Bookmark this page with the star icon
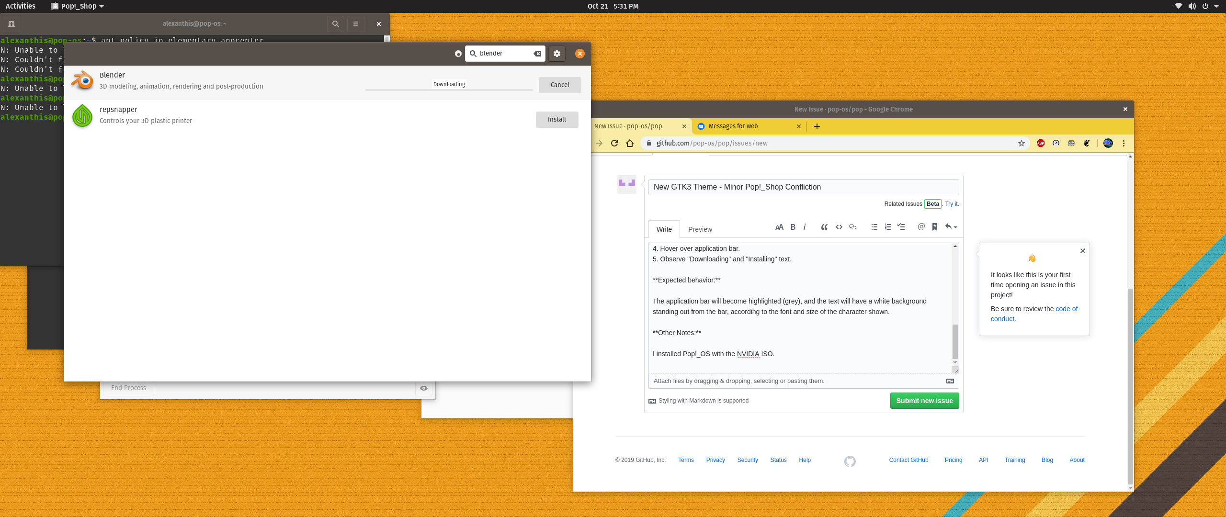 click(x=1022, y=143)
